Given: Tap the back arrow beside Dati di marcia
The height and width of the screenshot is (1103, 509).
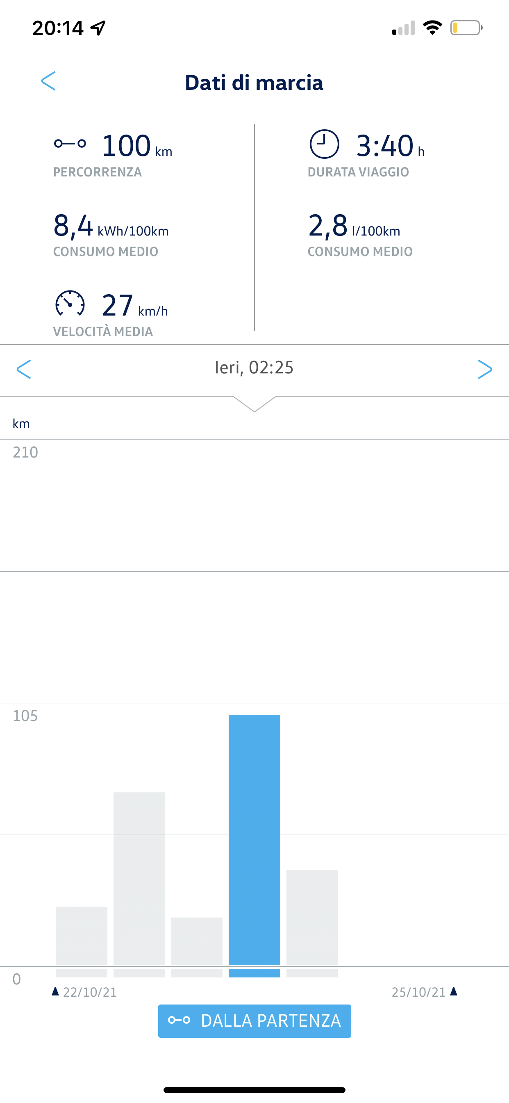Looking at the screenshot, I should 48,81.
